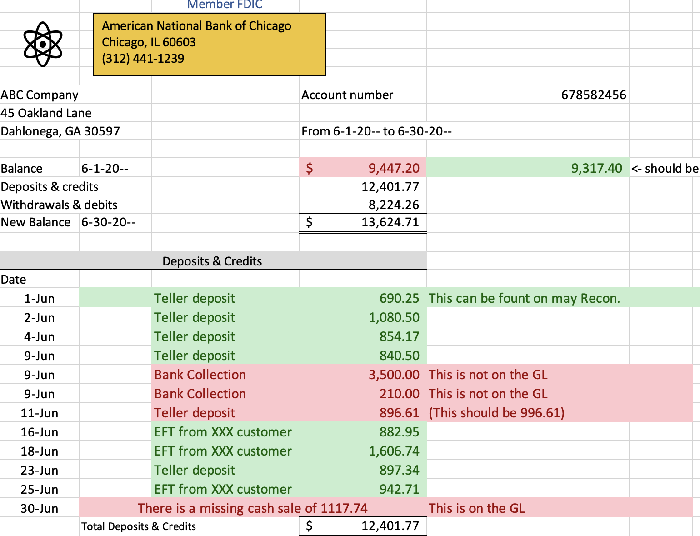The image size is (700, 536).
Task: Click the note '(This should be 996.61)'
Action: 496,412
